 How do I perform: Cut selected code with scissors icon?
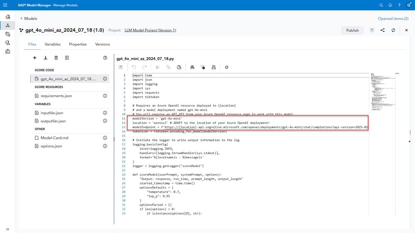pos(157,67)
